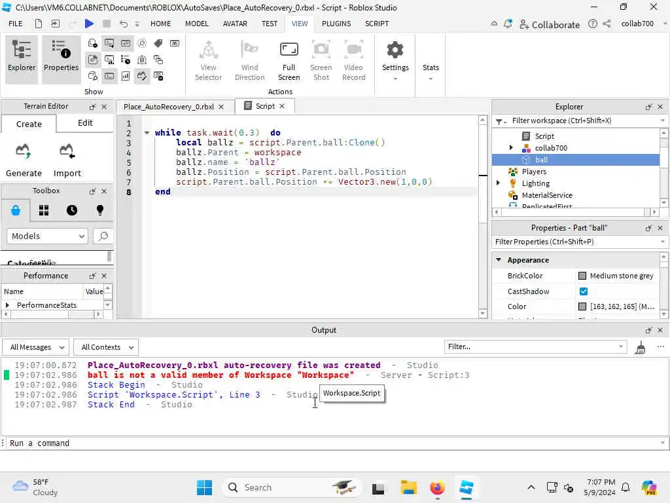Click the stacked windows icon in Show group
The height and width of the screenshot is (503, 670).
click(158, 60)
